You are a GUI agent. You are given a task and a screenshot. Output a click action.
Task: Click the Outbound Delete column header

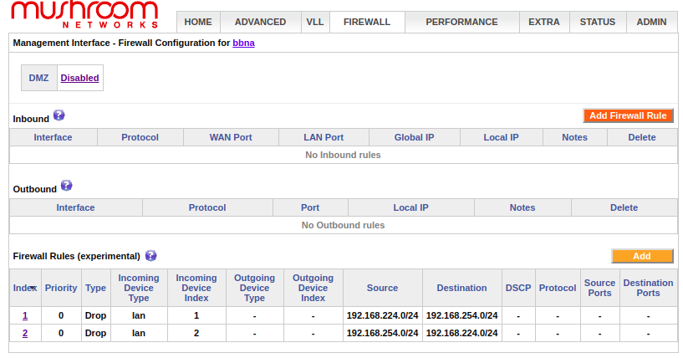[624, 207]
